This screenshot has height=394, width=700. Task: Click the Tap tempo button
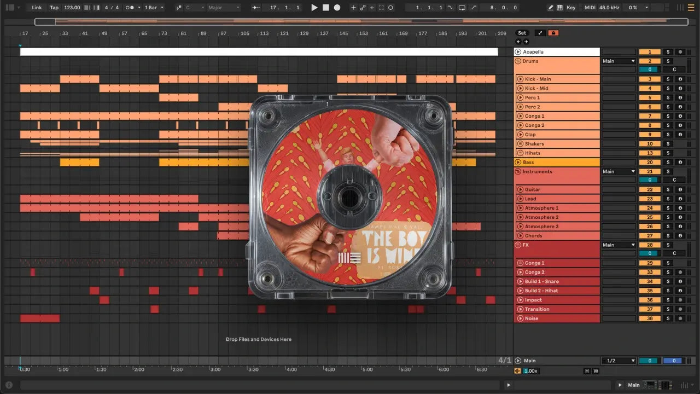pyautogui.click(x=54, y=8)
